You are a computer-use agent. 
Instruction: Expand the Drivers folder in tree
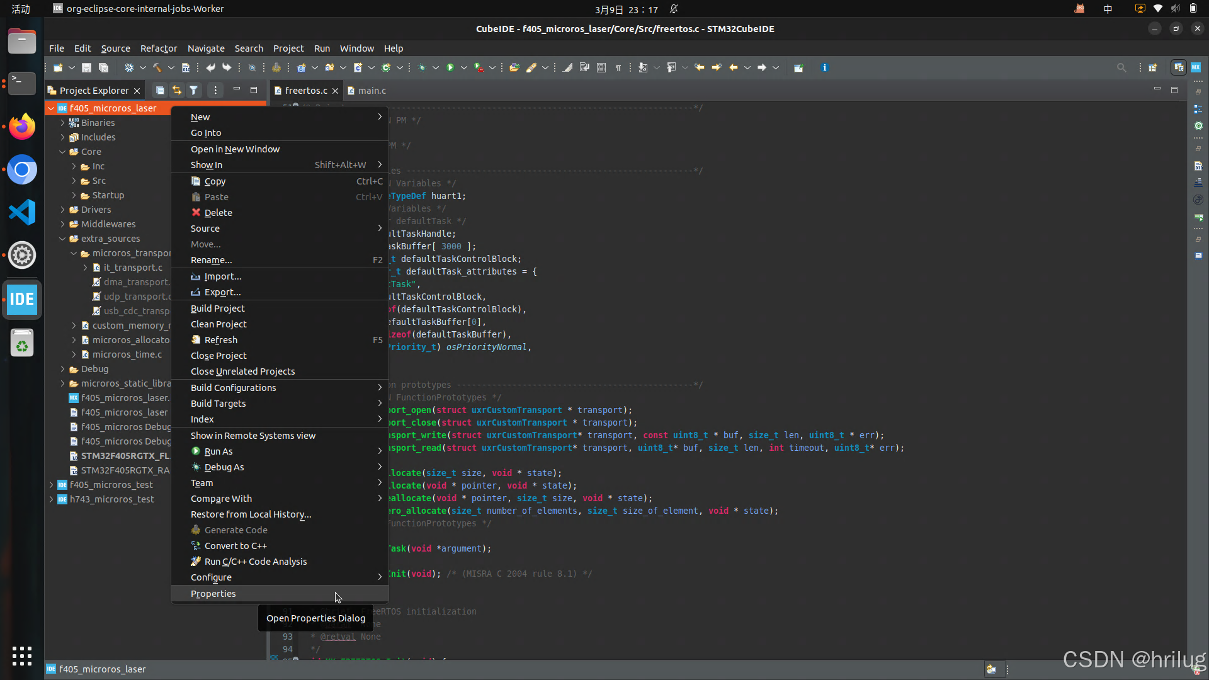coord(62,210)
